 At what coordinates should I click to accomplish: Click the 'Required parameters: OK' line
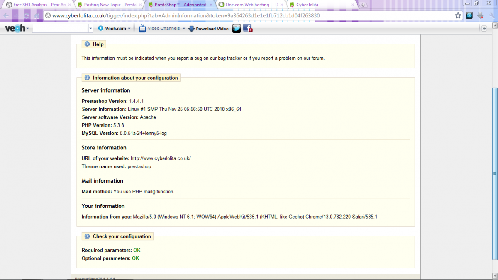point(111,251)
